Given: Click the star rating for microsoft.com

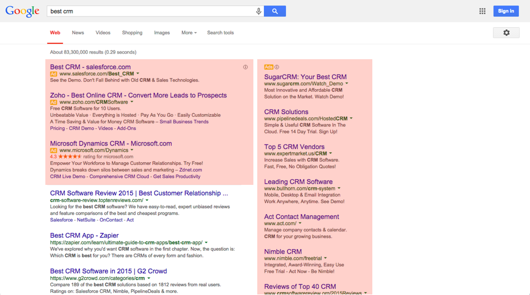Looking at the screenshot, I should coord(70,157).
